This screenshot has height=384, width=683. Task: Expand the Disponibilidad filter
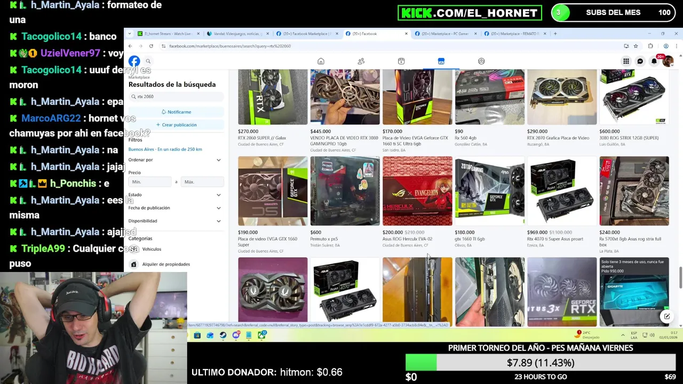point(175,221)
